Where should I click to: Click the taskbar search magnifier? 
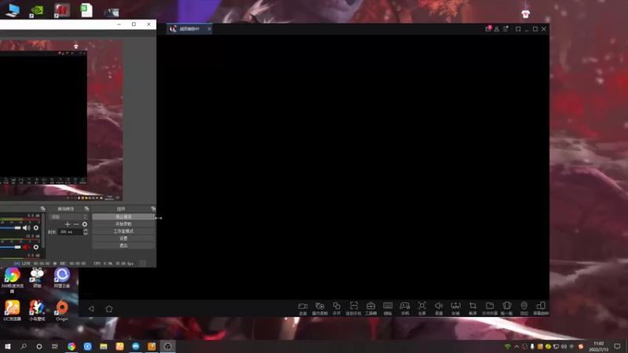[x=24, y=346]
